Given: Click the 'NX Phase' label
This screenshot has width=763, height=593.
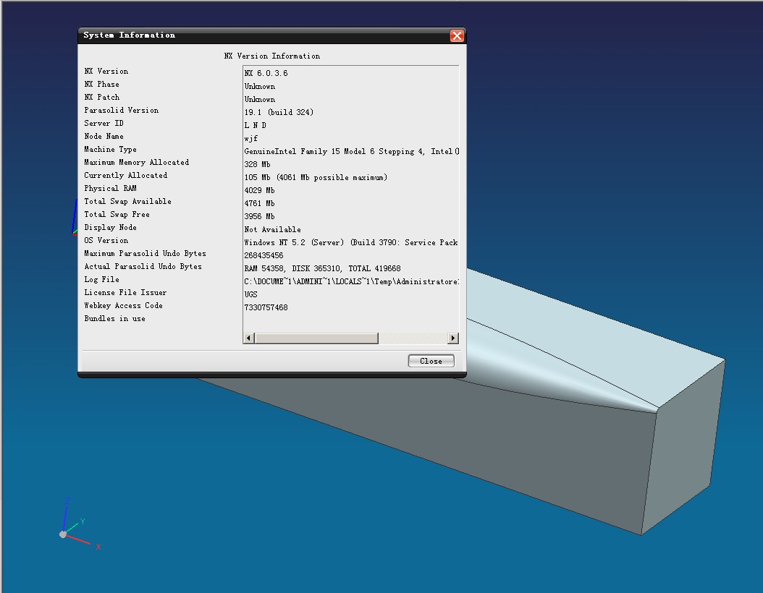Looking at the screenshot, I should 101,84.
